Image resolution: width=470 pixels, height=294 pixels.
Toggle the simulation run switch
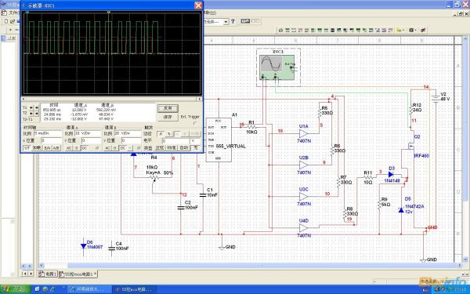pyautogui.click(x=245, y=21)
